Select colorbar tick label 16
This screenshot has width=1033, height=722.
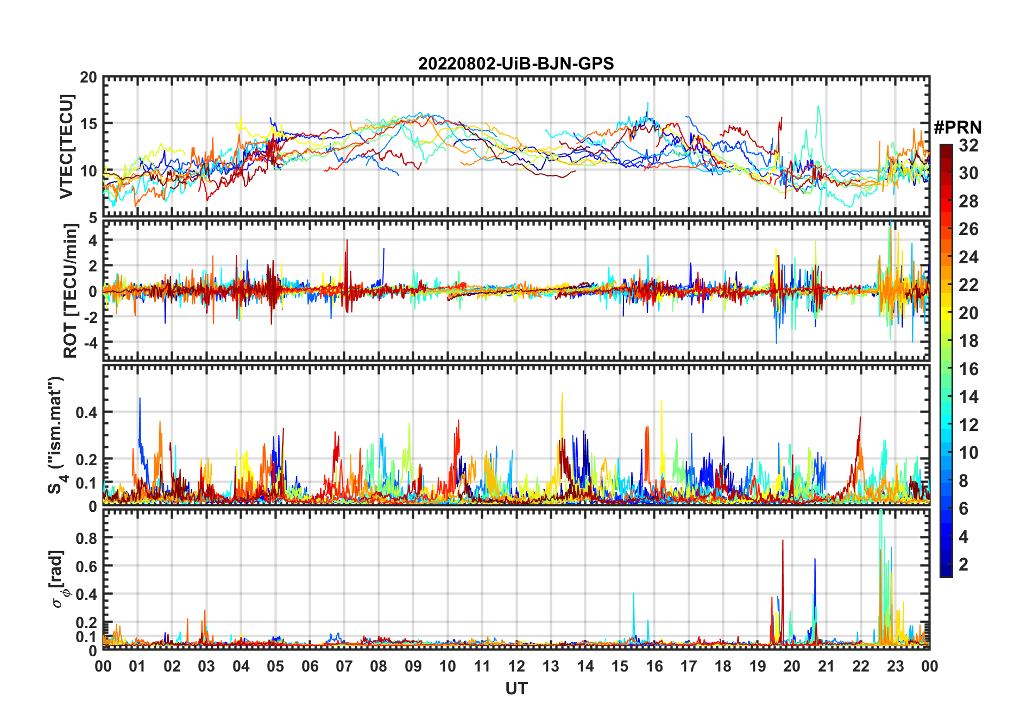tap(968, 369)
